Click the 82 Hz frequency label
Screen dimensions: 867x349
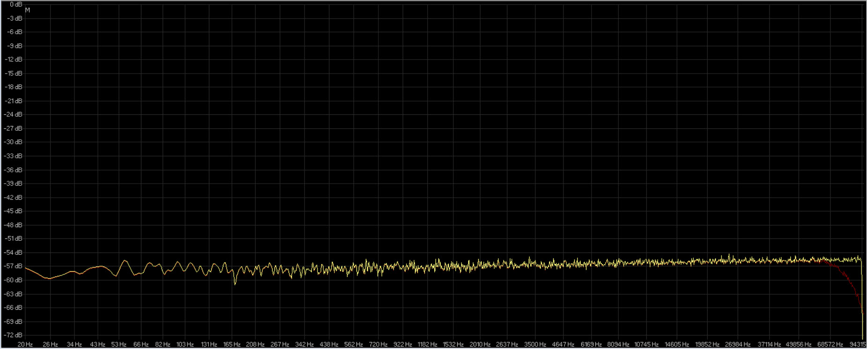pos(163,345)
